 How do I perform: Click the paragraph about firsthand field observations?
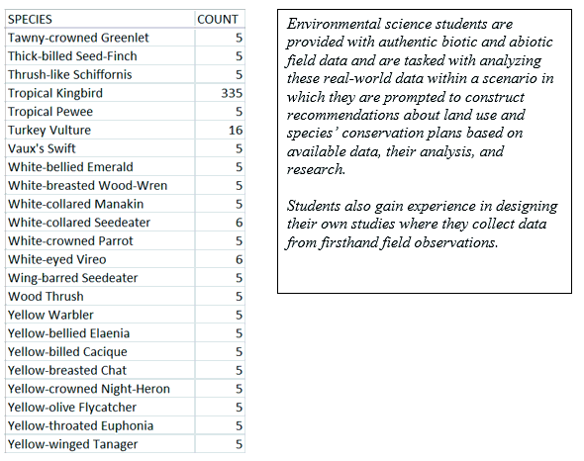pyautogui.click(x=422, y=224)
